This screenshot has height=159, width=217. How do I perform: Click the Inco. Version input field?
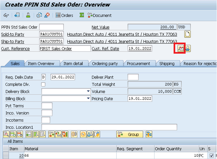point(47,113)
